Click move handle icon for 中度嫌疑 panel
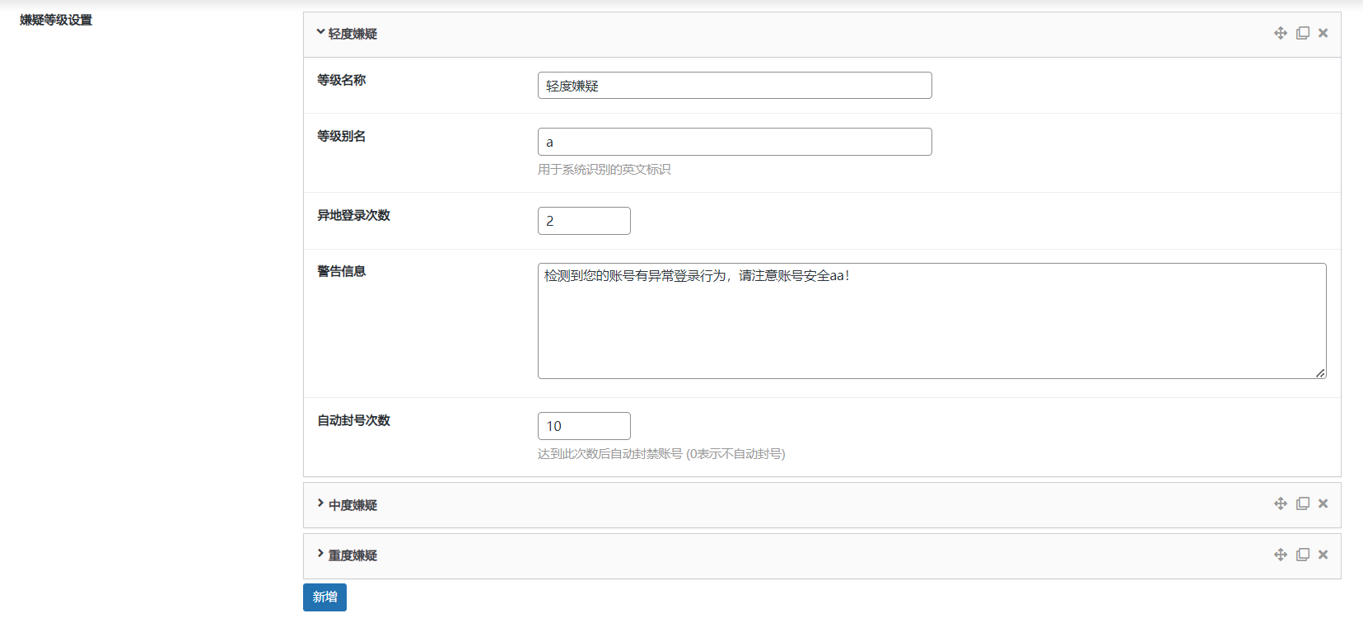This screenshot has height=618, width=1363. (x=1280, y=503)
